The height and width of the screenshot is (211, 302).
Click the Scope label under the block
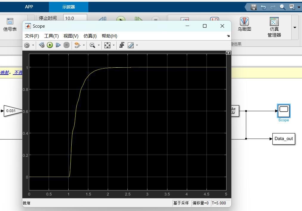pos(283,120)
